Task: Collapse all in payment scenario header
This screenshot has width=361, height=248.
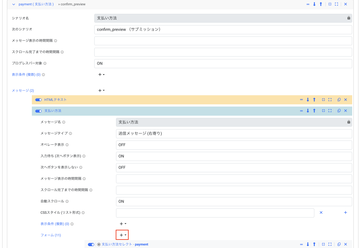Action: click(x=330, y=4)
